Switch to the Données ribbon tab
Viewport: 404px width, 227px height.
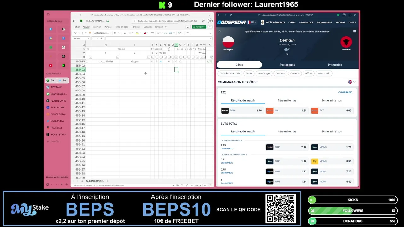[x=147, y=27]
